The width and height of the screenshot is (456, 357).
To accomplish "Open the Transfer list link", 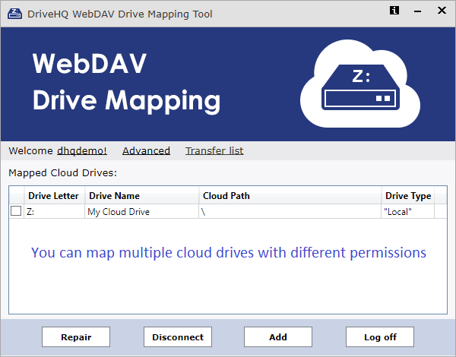I will coord(214,150).
